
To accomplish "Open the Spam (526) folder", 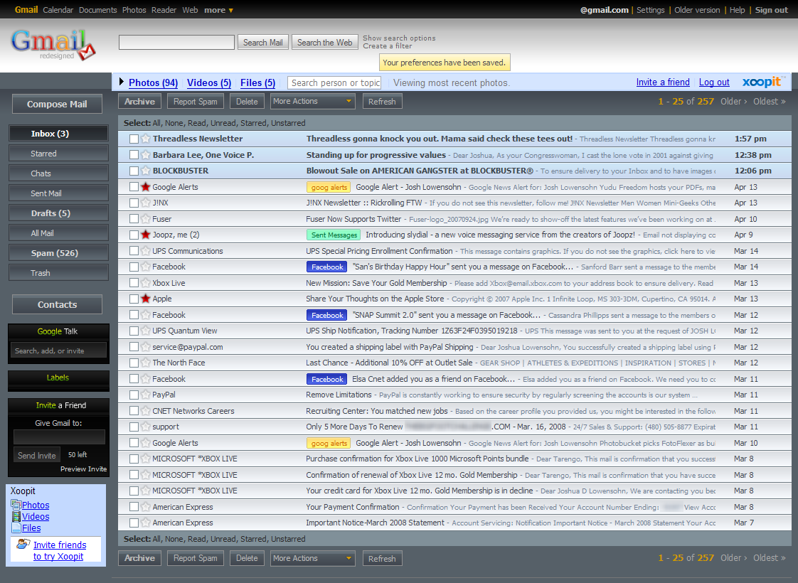I will (x=58, y=253).
